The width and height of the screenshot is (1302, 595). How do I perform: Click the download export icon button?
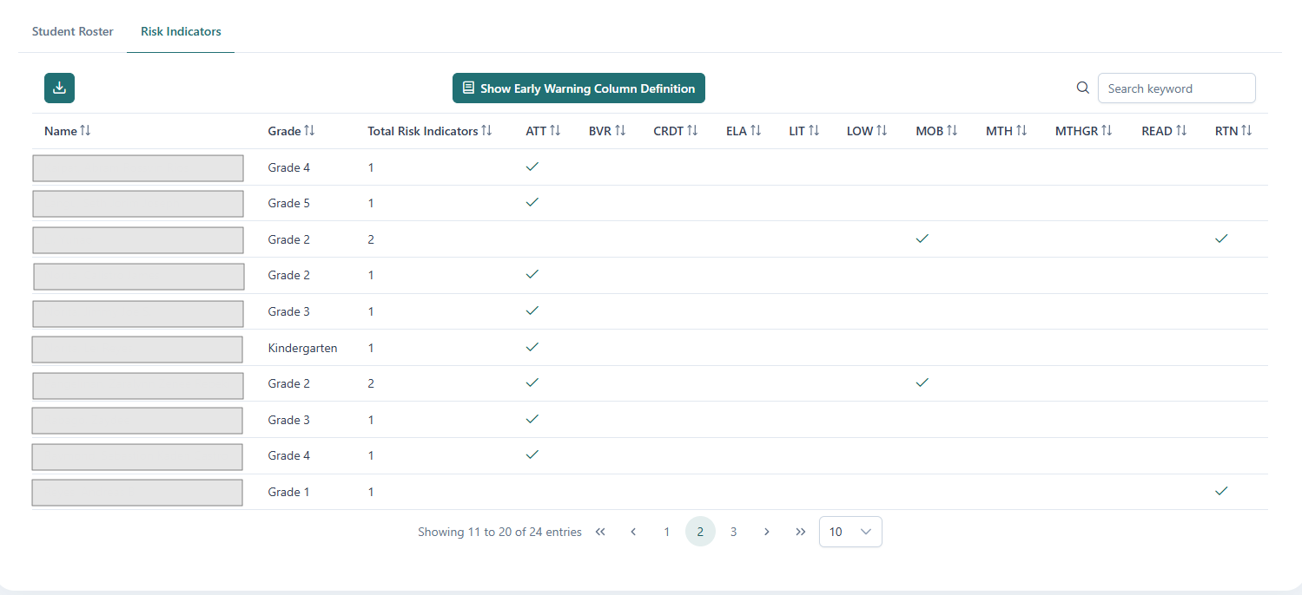click(x=59, y=88)
